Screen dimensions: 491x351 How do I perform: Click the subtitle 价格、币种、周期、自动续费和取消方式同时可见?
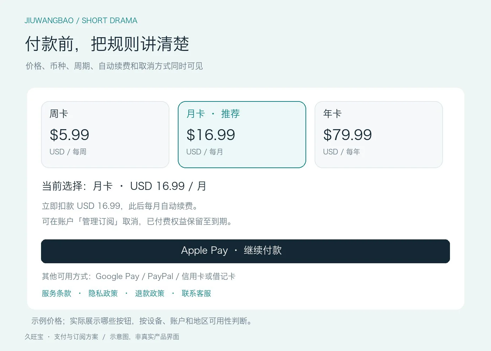(114, 66)
